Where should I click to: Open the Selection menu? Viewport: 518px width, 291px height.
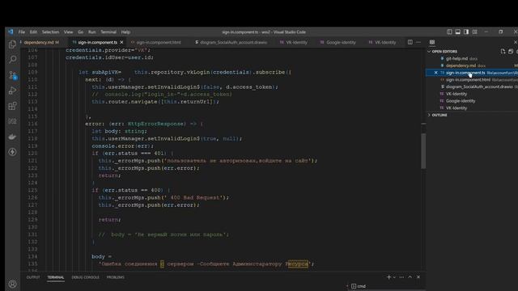click(50, 32)
